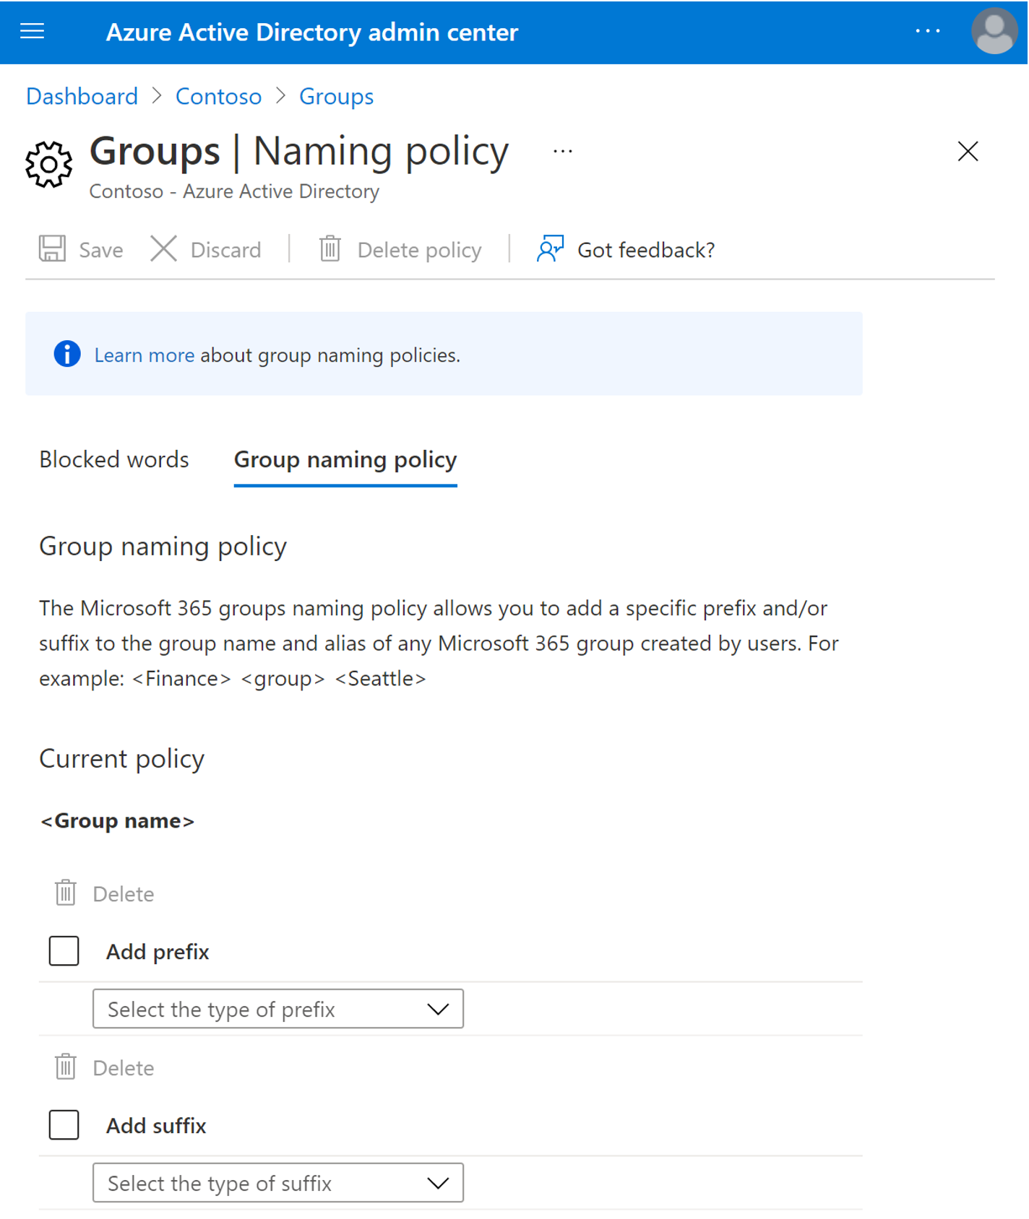
Task: Click the Delete policy trash icon
Action: click(330, 249)
